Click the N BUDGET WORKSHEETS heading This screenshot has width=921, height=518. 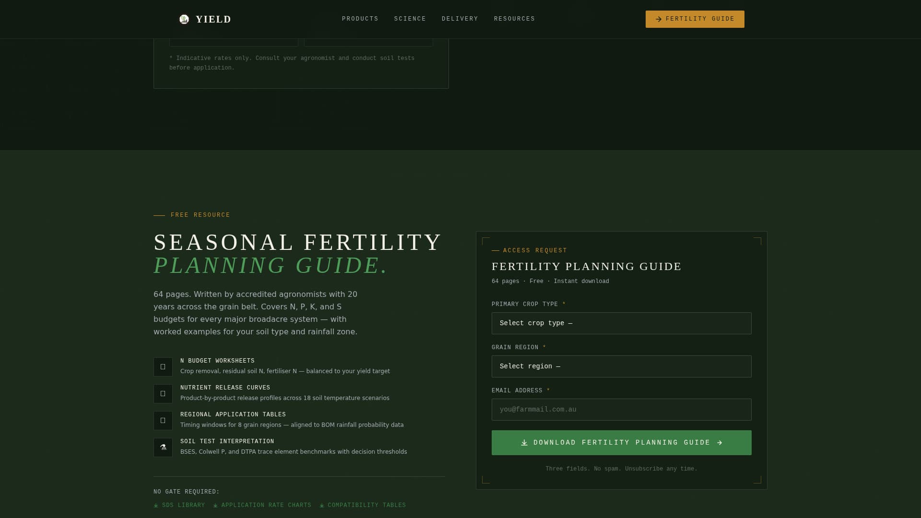click(x=217, y=361)
